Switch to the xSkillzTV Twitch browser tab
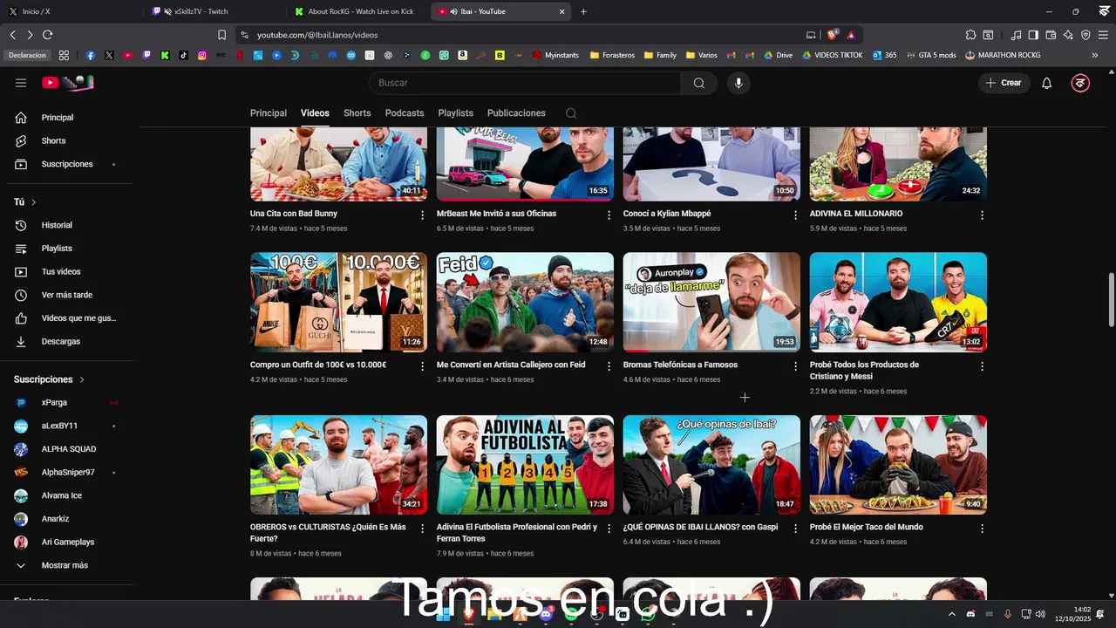Viewport: 1116px width, 628px height. click(x=214, y=11)
